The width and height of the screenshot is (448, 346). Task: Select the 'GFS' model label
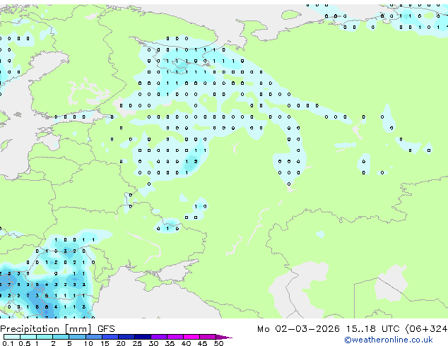click(106, 329)
